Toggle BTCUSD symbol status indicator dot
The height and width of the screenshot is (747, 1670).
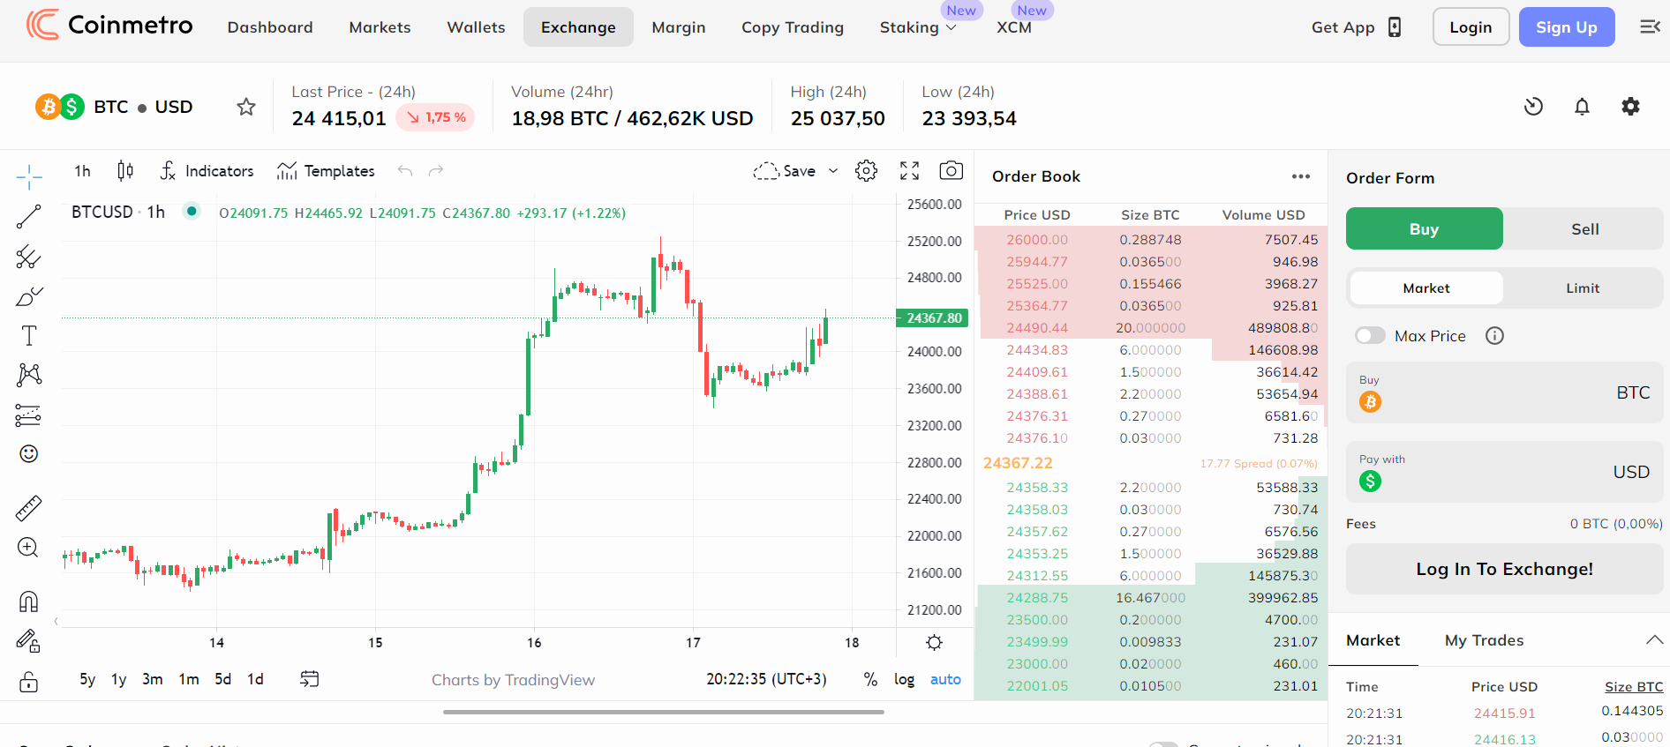point(192,211)
